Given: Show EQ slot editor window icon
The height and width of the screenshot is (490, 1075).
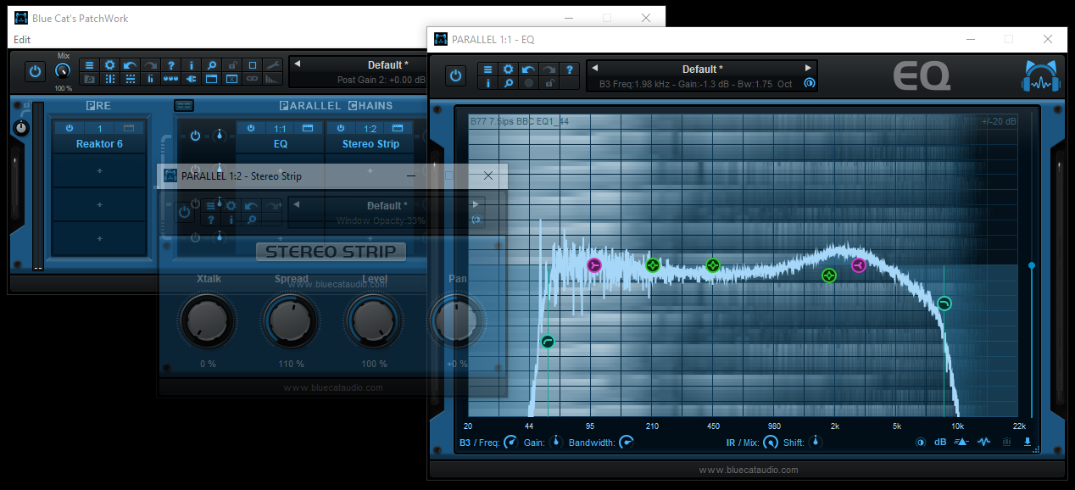Looking at the screenshot, I should [x=308, y=128].
